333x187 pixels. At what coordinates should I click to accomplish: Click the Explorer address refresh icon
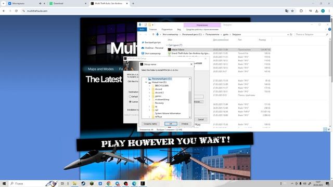[x=291, y=34]
